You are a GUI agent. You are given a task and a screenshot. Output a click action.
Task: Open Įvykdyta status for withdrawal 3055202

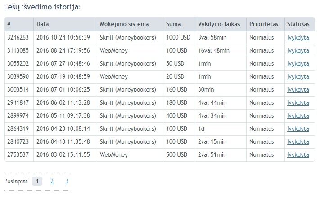click(298, 64)
